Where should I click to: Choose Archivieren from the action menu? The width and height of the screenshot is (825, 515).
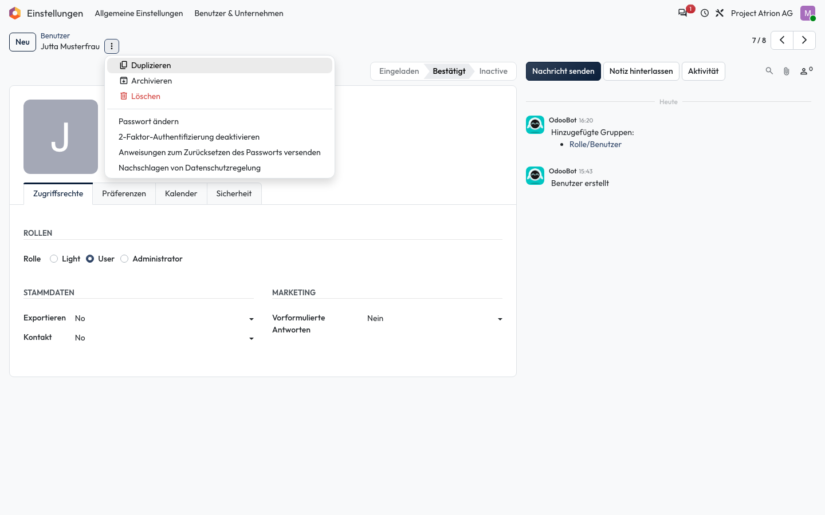(219, 81)
